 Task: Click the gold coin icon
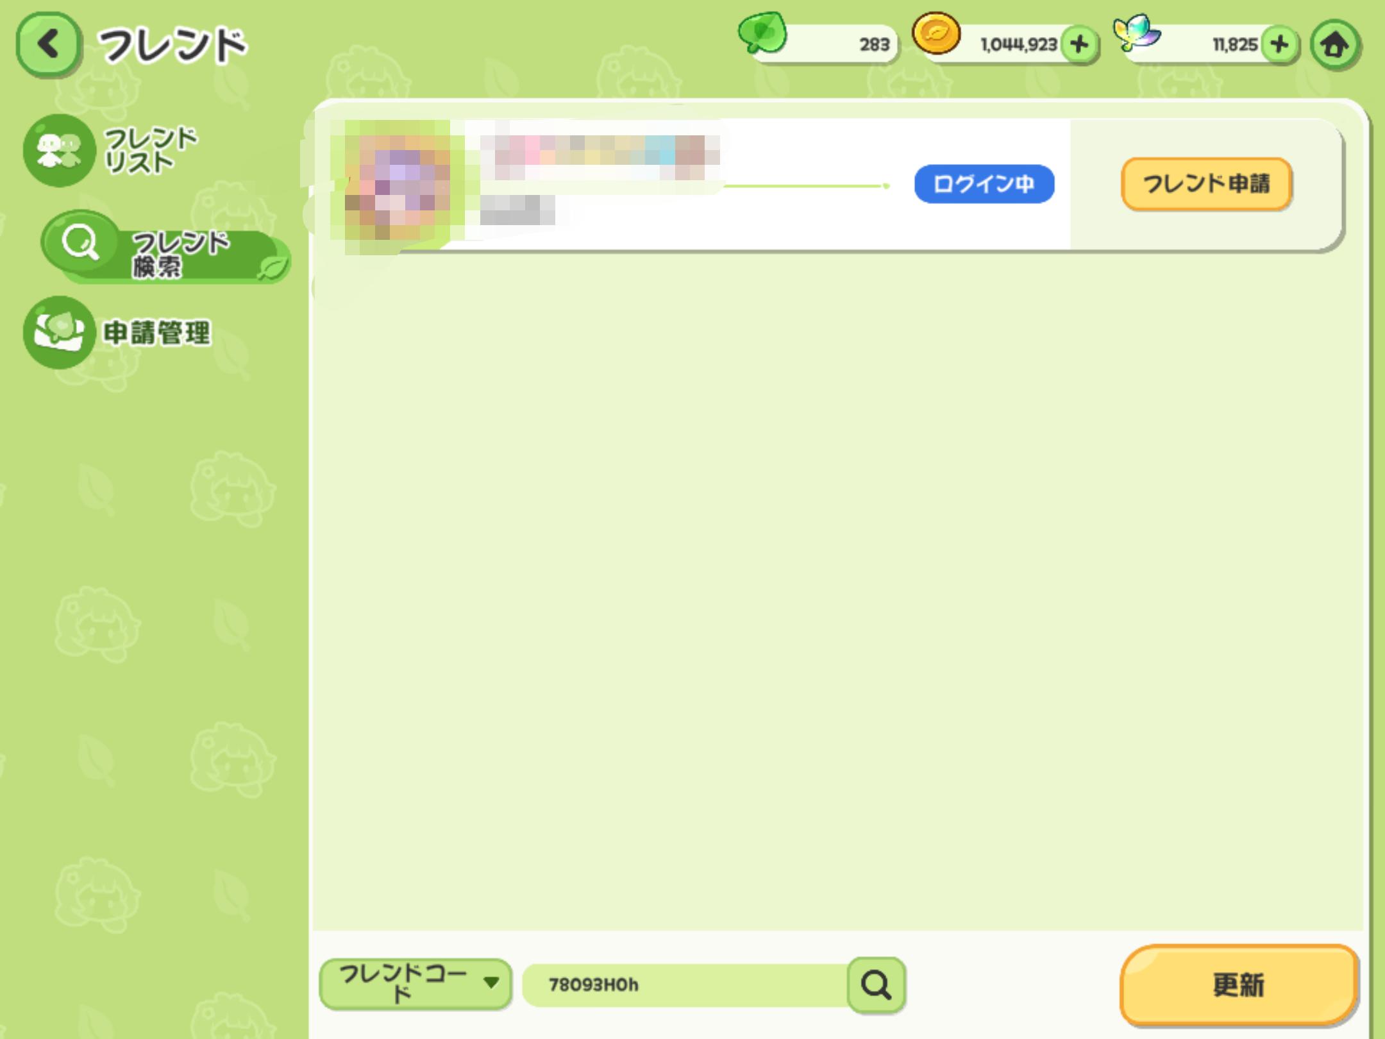(936, 33)
